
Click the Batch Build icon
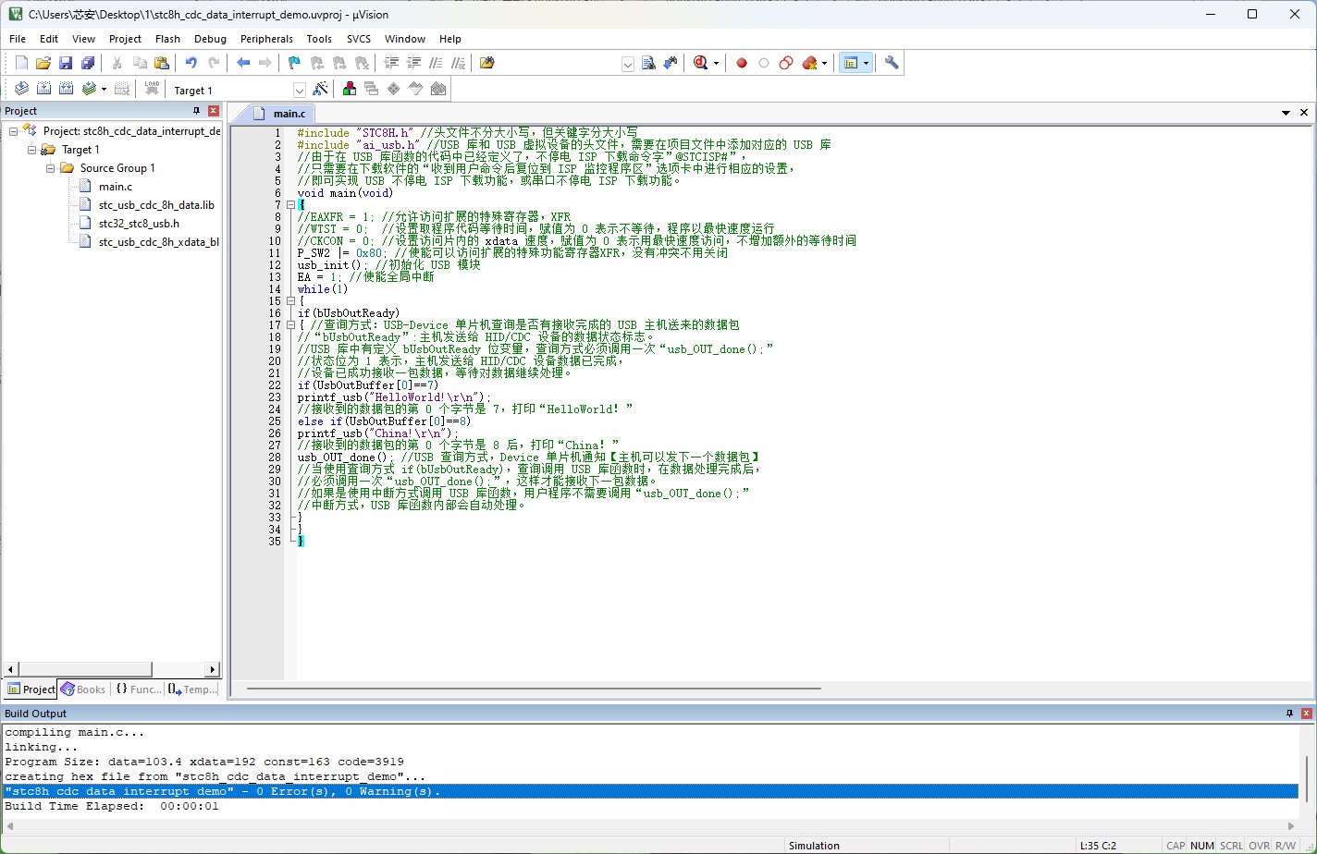89,89
